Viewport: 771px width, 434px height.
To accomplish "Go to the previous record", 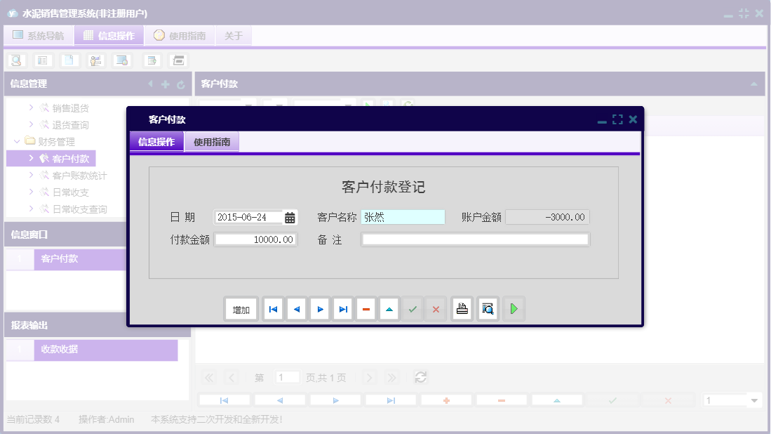I will [x=296, y=308].
